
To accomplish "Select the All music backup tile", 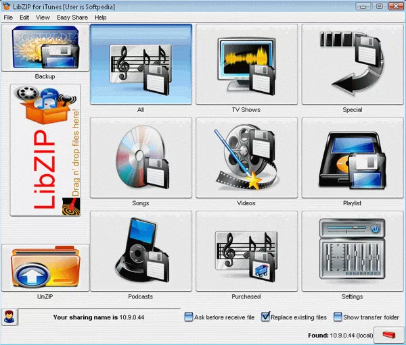I will pos(141,64).
